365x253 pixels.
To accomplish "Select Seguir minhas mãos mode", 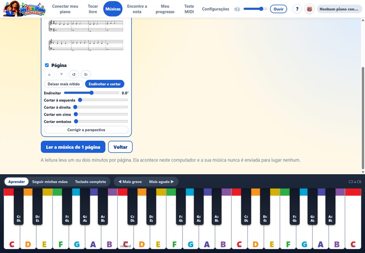I will coord(50,182).
